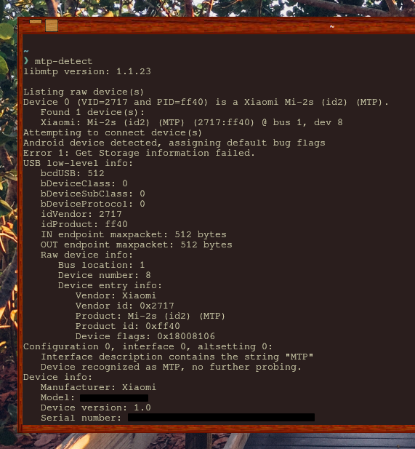
Task: Click the wooden left border of the terminal window
Action: [20, 229]
